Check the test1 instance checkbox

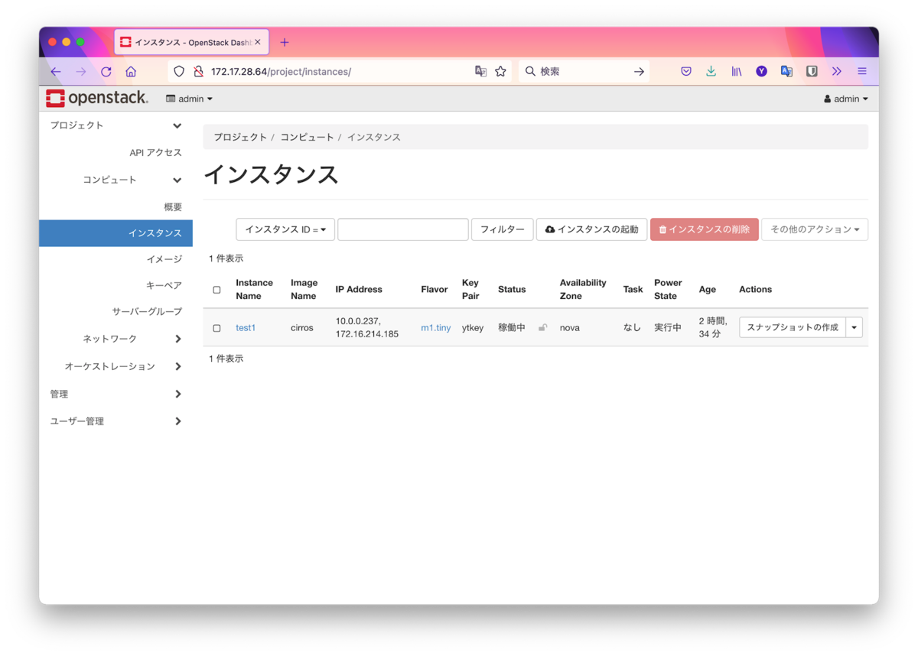coord(216,328)
